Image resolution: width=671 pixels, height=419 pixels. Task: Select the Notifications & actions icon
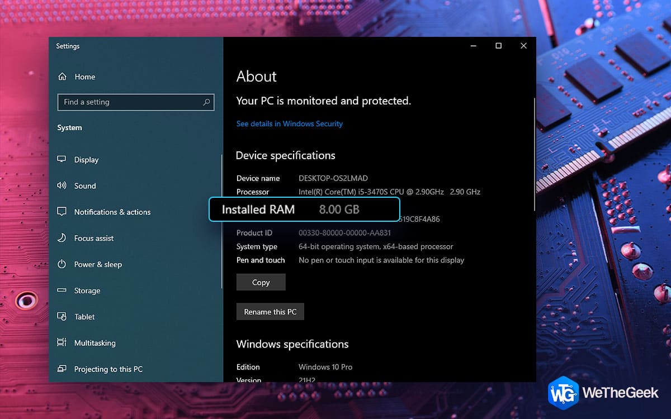[62, 212]
